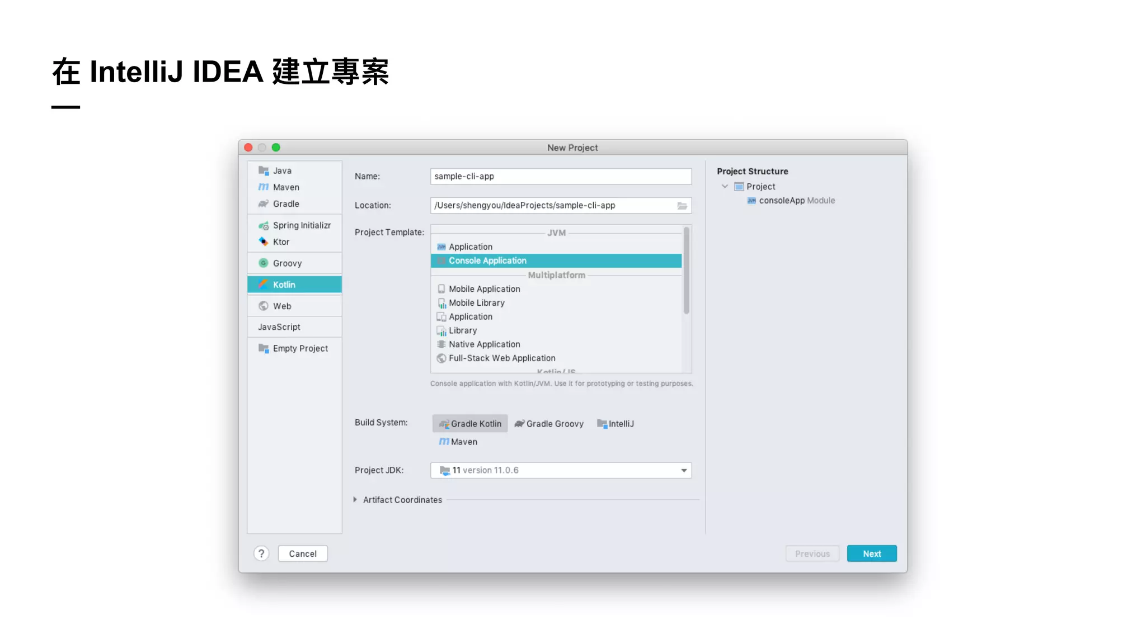Select Maven build system
The image size is (1146, 644).
(458, 442)
